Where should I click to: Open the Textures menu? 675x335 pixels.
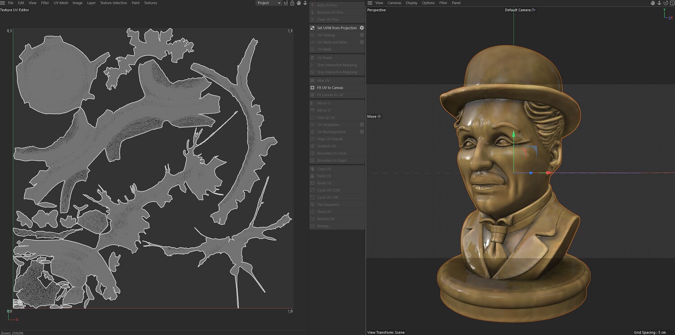tap(151, 3)
